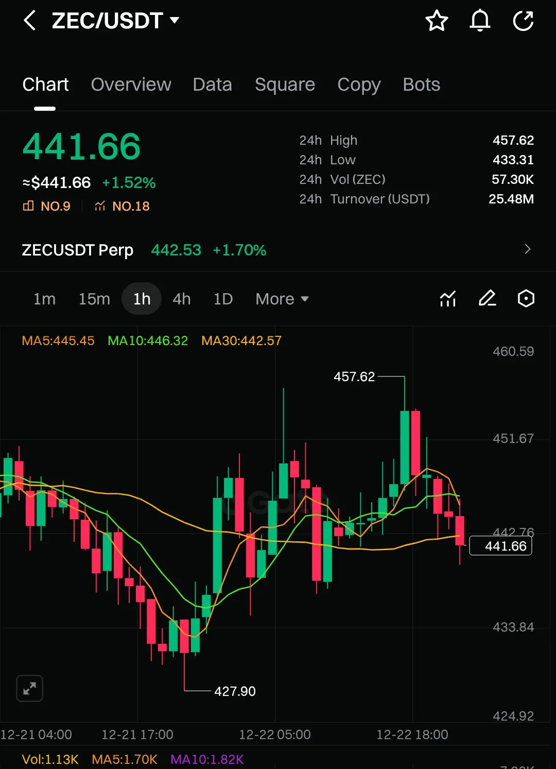This screenshot has height=769, width=556.
Task: Tap the 24h Low value 433.31
Action: (513, 160)
